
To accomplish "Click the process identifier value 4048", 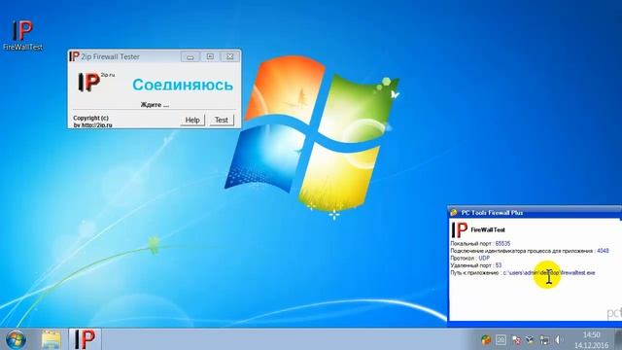I will point(603,251).
